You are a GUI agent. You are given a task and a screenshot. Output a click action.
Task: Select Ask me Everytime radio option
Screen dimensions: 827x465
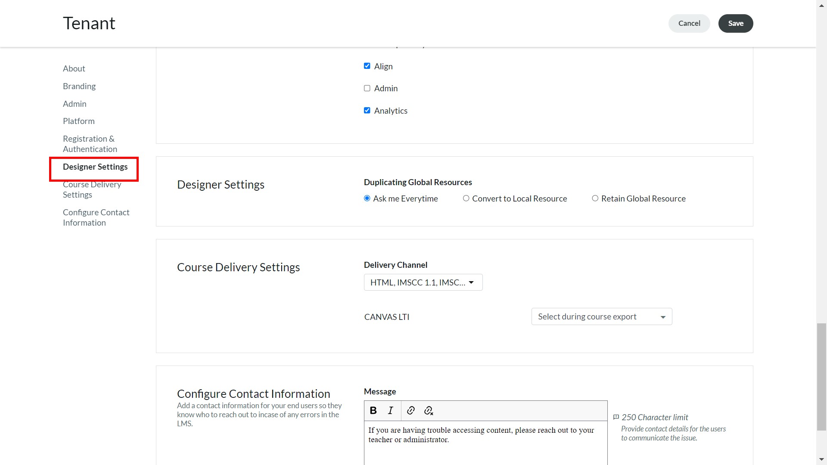(367, 198)
